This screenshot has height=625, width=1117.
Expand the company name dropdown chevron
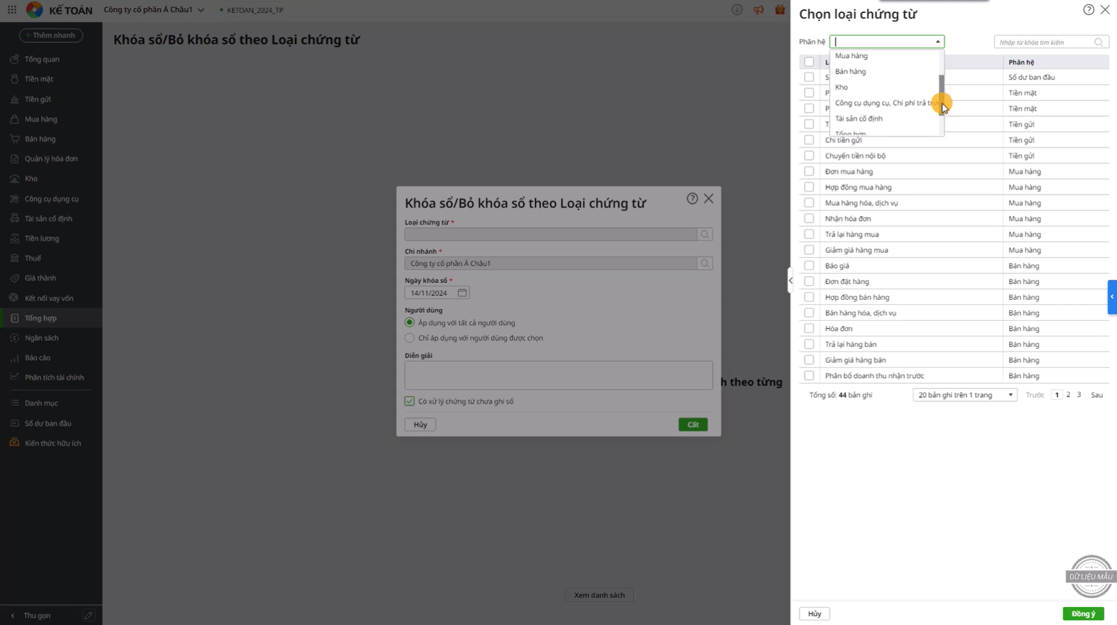point(201,10)
